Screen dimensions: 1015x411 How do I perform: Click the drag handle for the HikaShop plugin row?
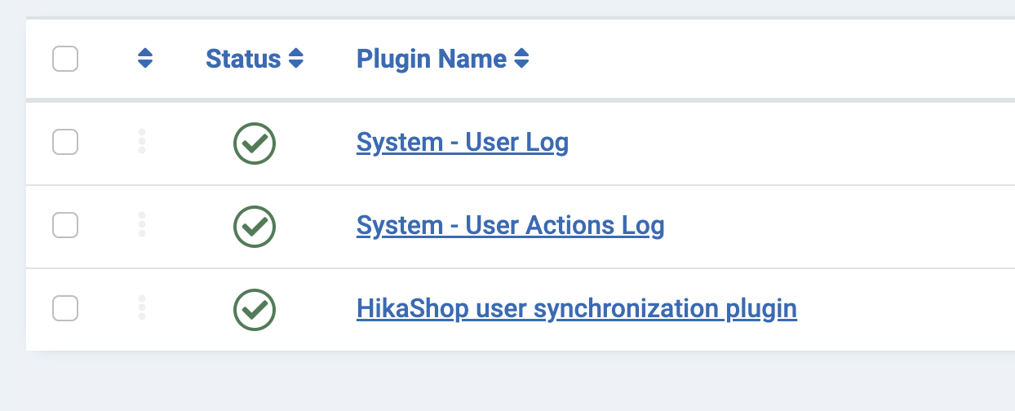pyautogui.click(x=142, y=307)
